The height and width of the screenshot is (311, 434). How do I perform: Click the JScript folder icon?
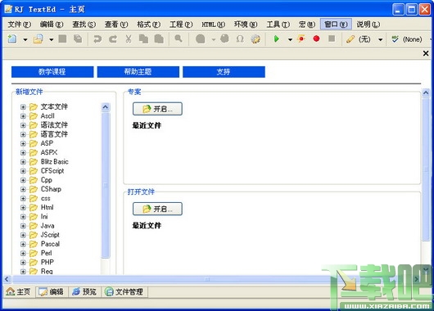(34, 235)
